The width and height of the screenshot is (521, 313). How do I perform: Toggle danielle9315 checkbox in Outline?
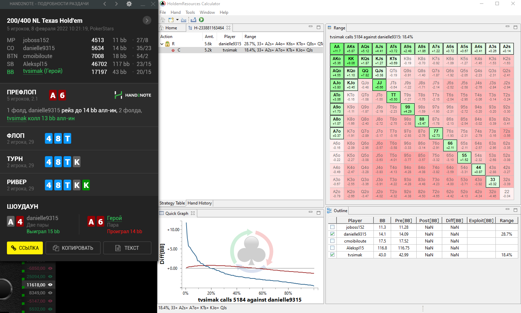(332, 234)
